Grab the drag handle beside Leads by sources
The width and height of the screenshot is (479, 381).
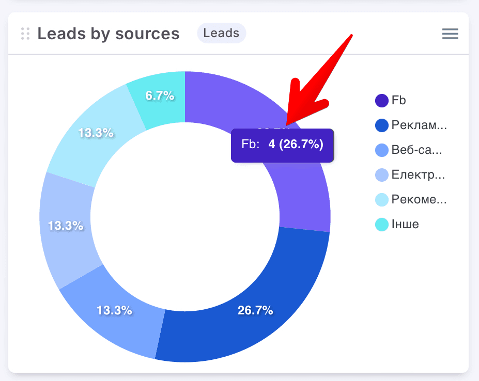tap(25, 34)
